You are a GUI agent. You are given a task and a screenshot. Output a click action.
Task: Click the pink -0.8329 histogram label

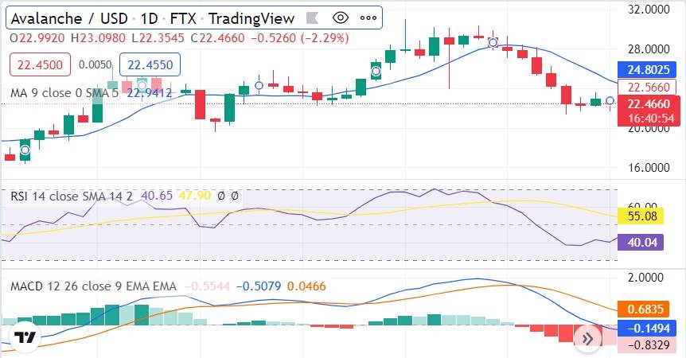648,345
